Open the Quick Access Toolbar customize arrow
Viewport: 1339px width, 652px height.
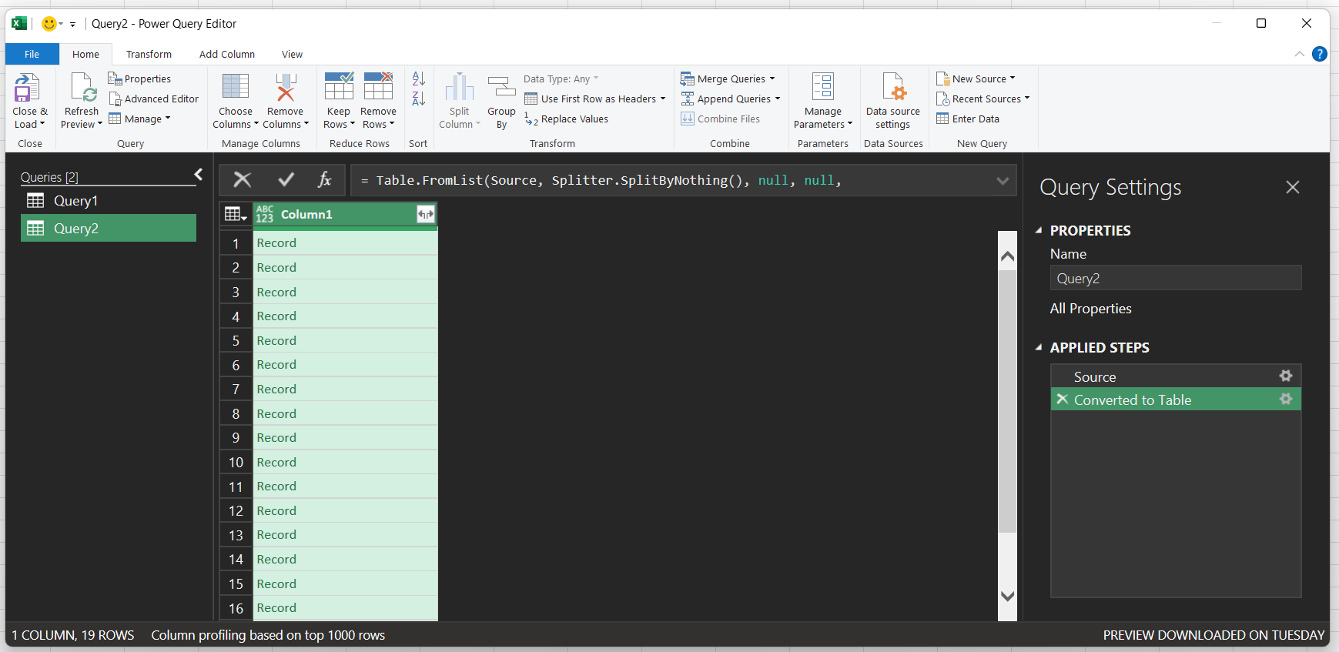pyautogui.click(x=72, y=25)
